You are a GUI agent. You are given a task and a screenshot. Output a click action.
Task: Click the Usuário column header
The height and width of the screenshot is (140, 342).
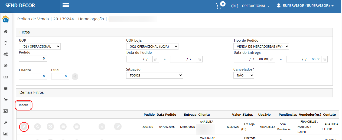(x=264, y=115)
